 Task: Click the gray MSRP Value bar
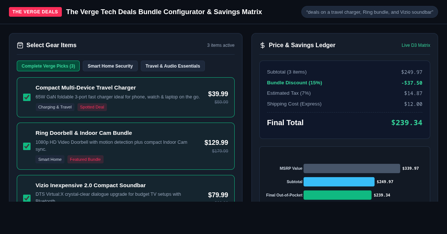coord(352,168)
